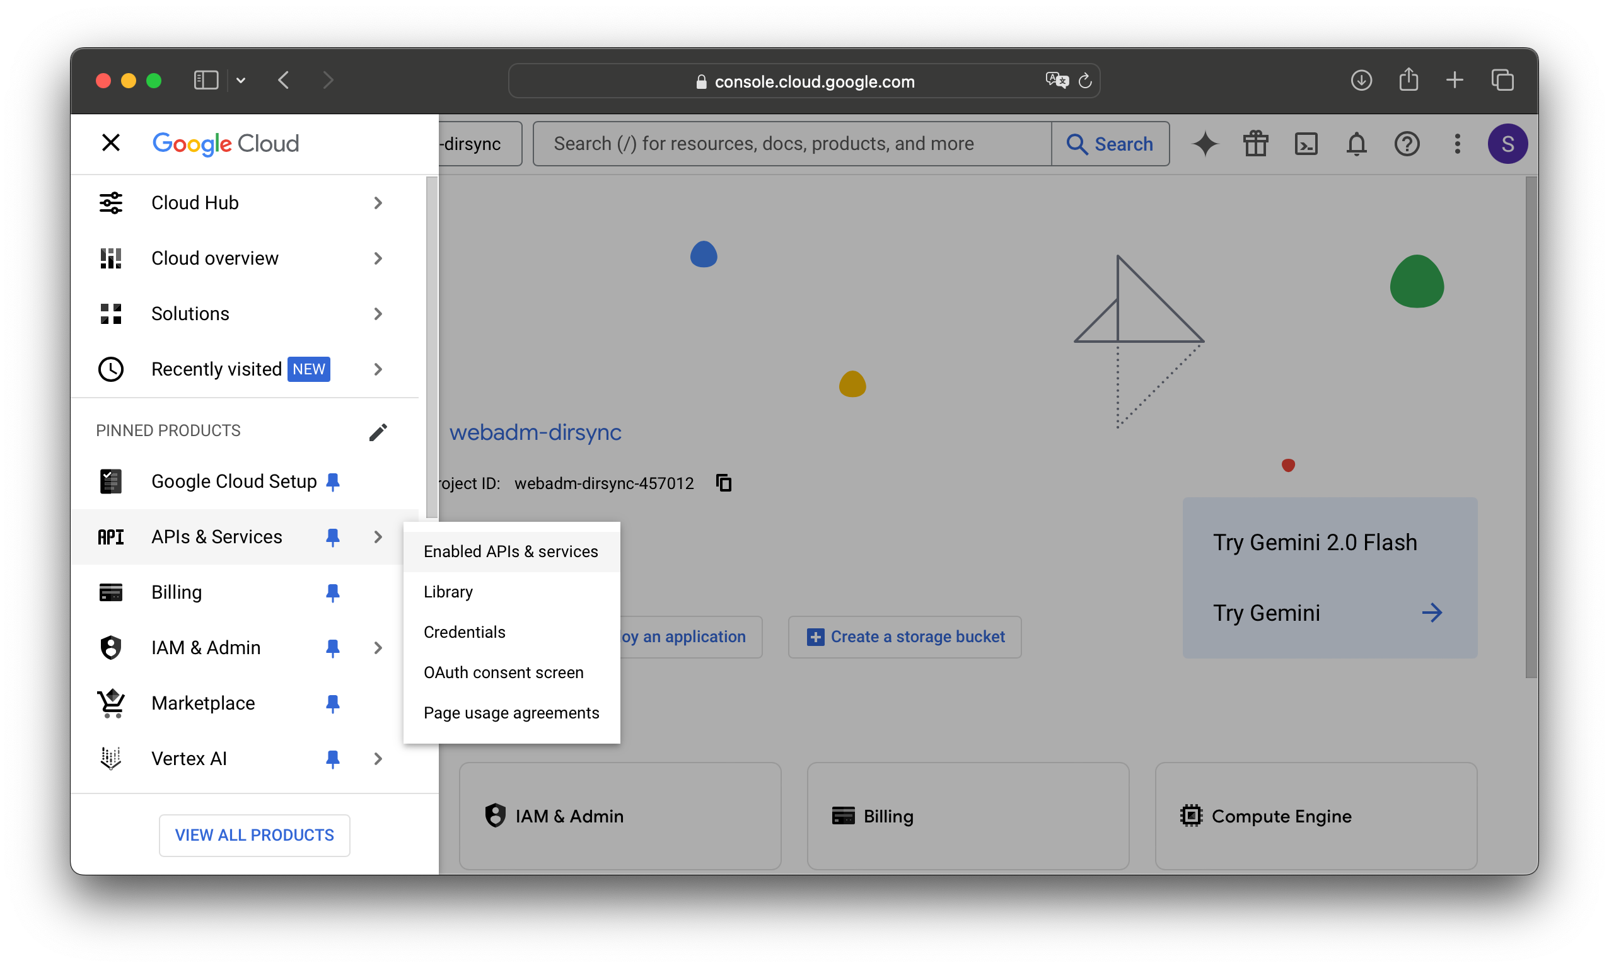Copy project ID with the copy icon
The height and width of the screenshot is (968, 1609).
(x=724, y=483)
